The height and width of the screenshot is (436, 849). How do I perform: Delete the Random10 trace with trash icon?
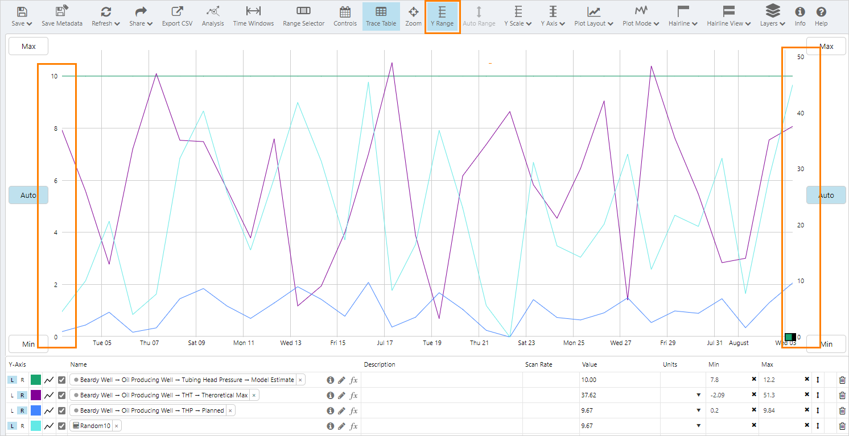pyautogui.click(x=842, y=426)
